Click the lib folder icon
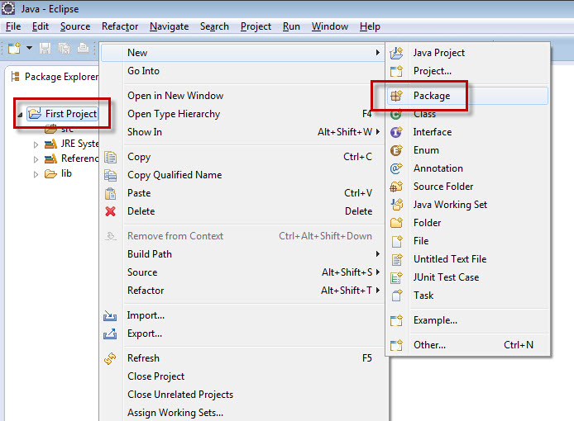This screenshot has height=421, width=574. (51, 173)
